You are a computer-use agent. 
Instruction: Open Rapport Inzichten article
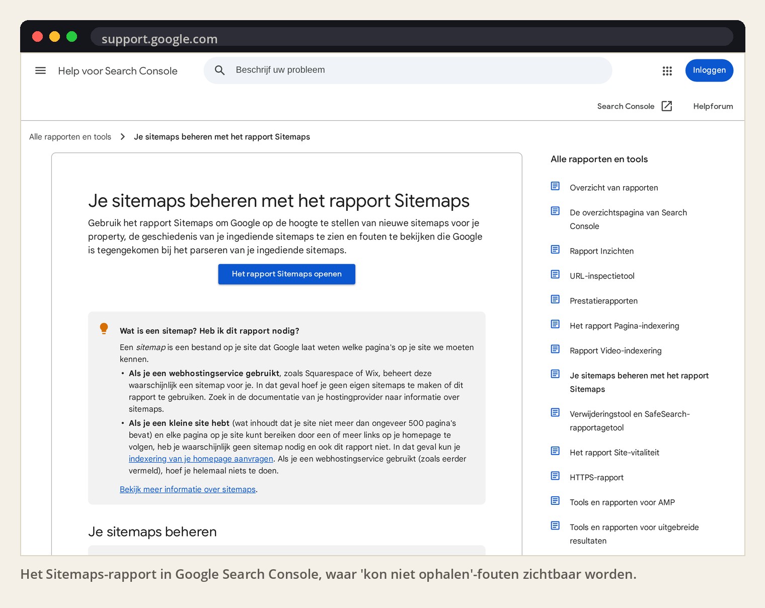[601, 251]
